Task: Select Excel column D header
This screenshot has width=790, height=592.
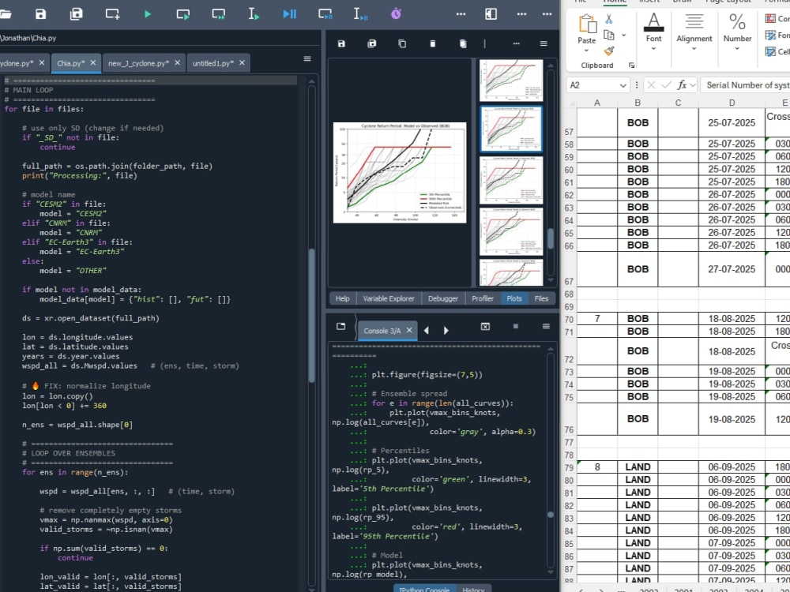Action: click(732, 103)
